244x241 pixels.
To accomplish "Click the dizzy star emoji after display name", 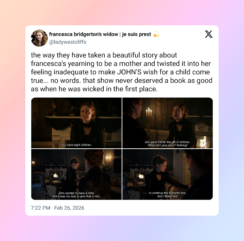I will click(x=156, y=34).
